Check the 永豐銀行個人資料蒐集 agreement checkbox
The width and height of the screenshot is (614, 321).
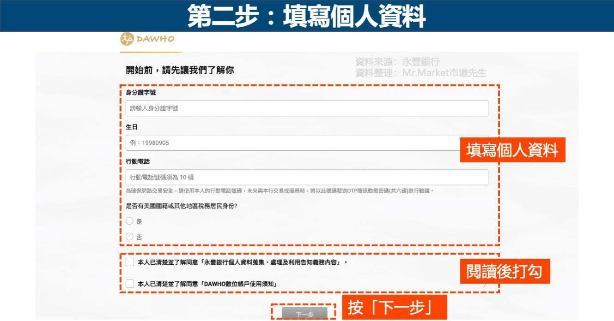click(130, 262)
